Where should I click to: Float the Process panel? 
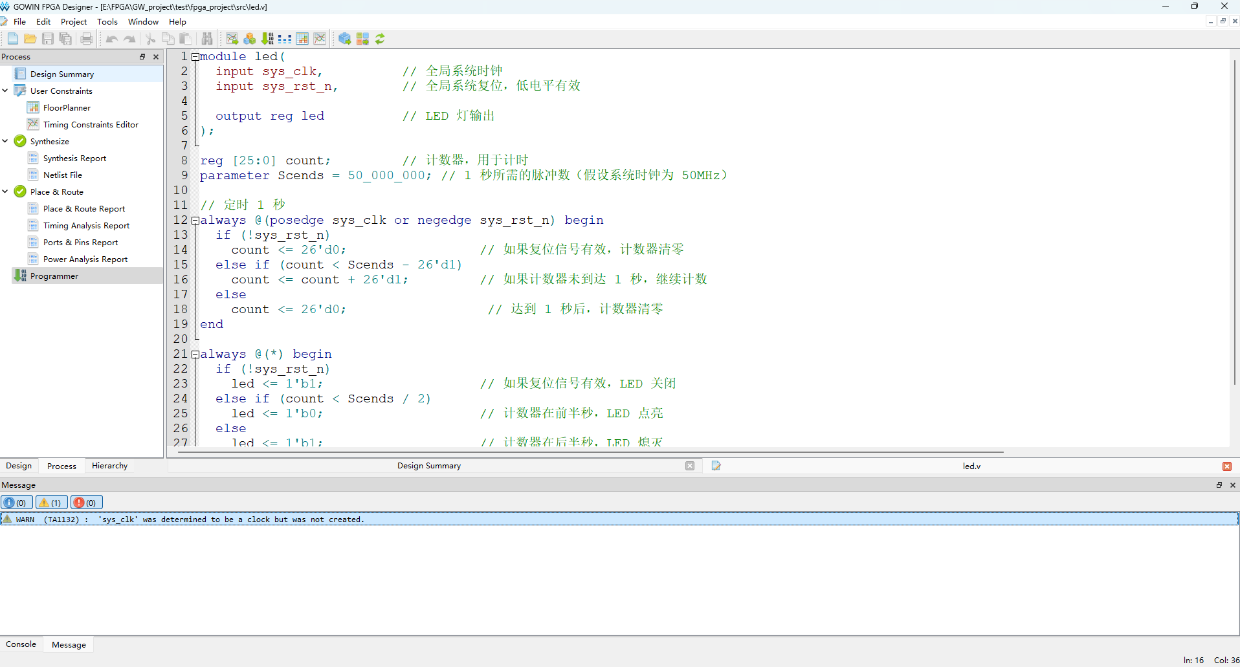[x=142, y=57]
